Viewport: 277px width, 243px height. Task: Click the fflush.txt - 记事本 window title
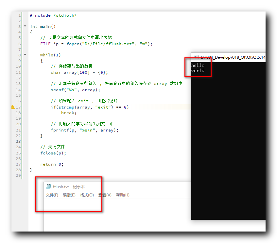pos(69,187)
